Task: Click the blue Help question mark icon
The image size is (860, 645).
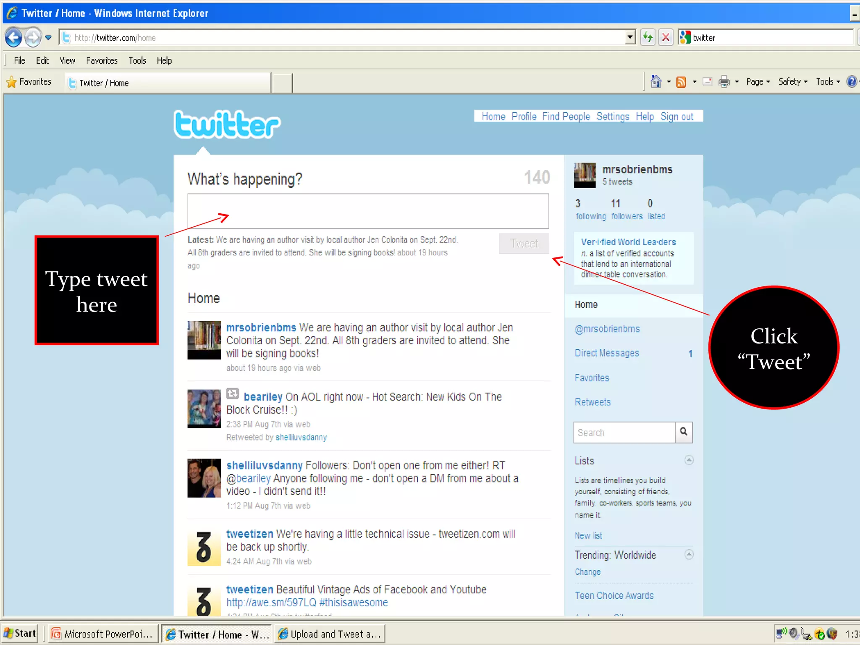Action: [x=852, y=81]
